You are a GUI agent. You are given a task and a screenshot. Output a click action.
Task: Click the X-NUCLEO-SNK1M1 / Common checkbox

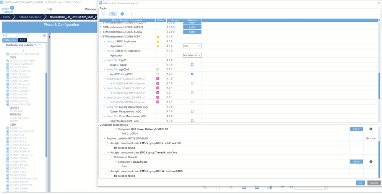click(x=192, y=83)
